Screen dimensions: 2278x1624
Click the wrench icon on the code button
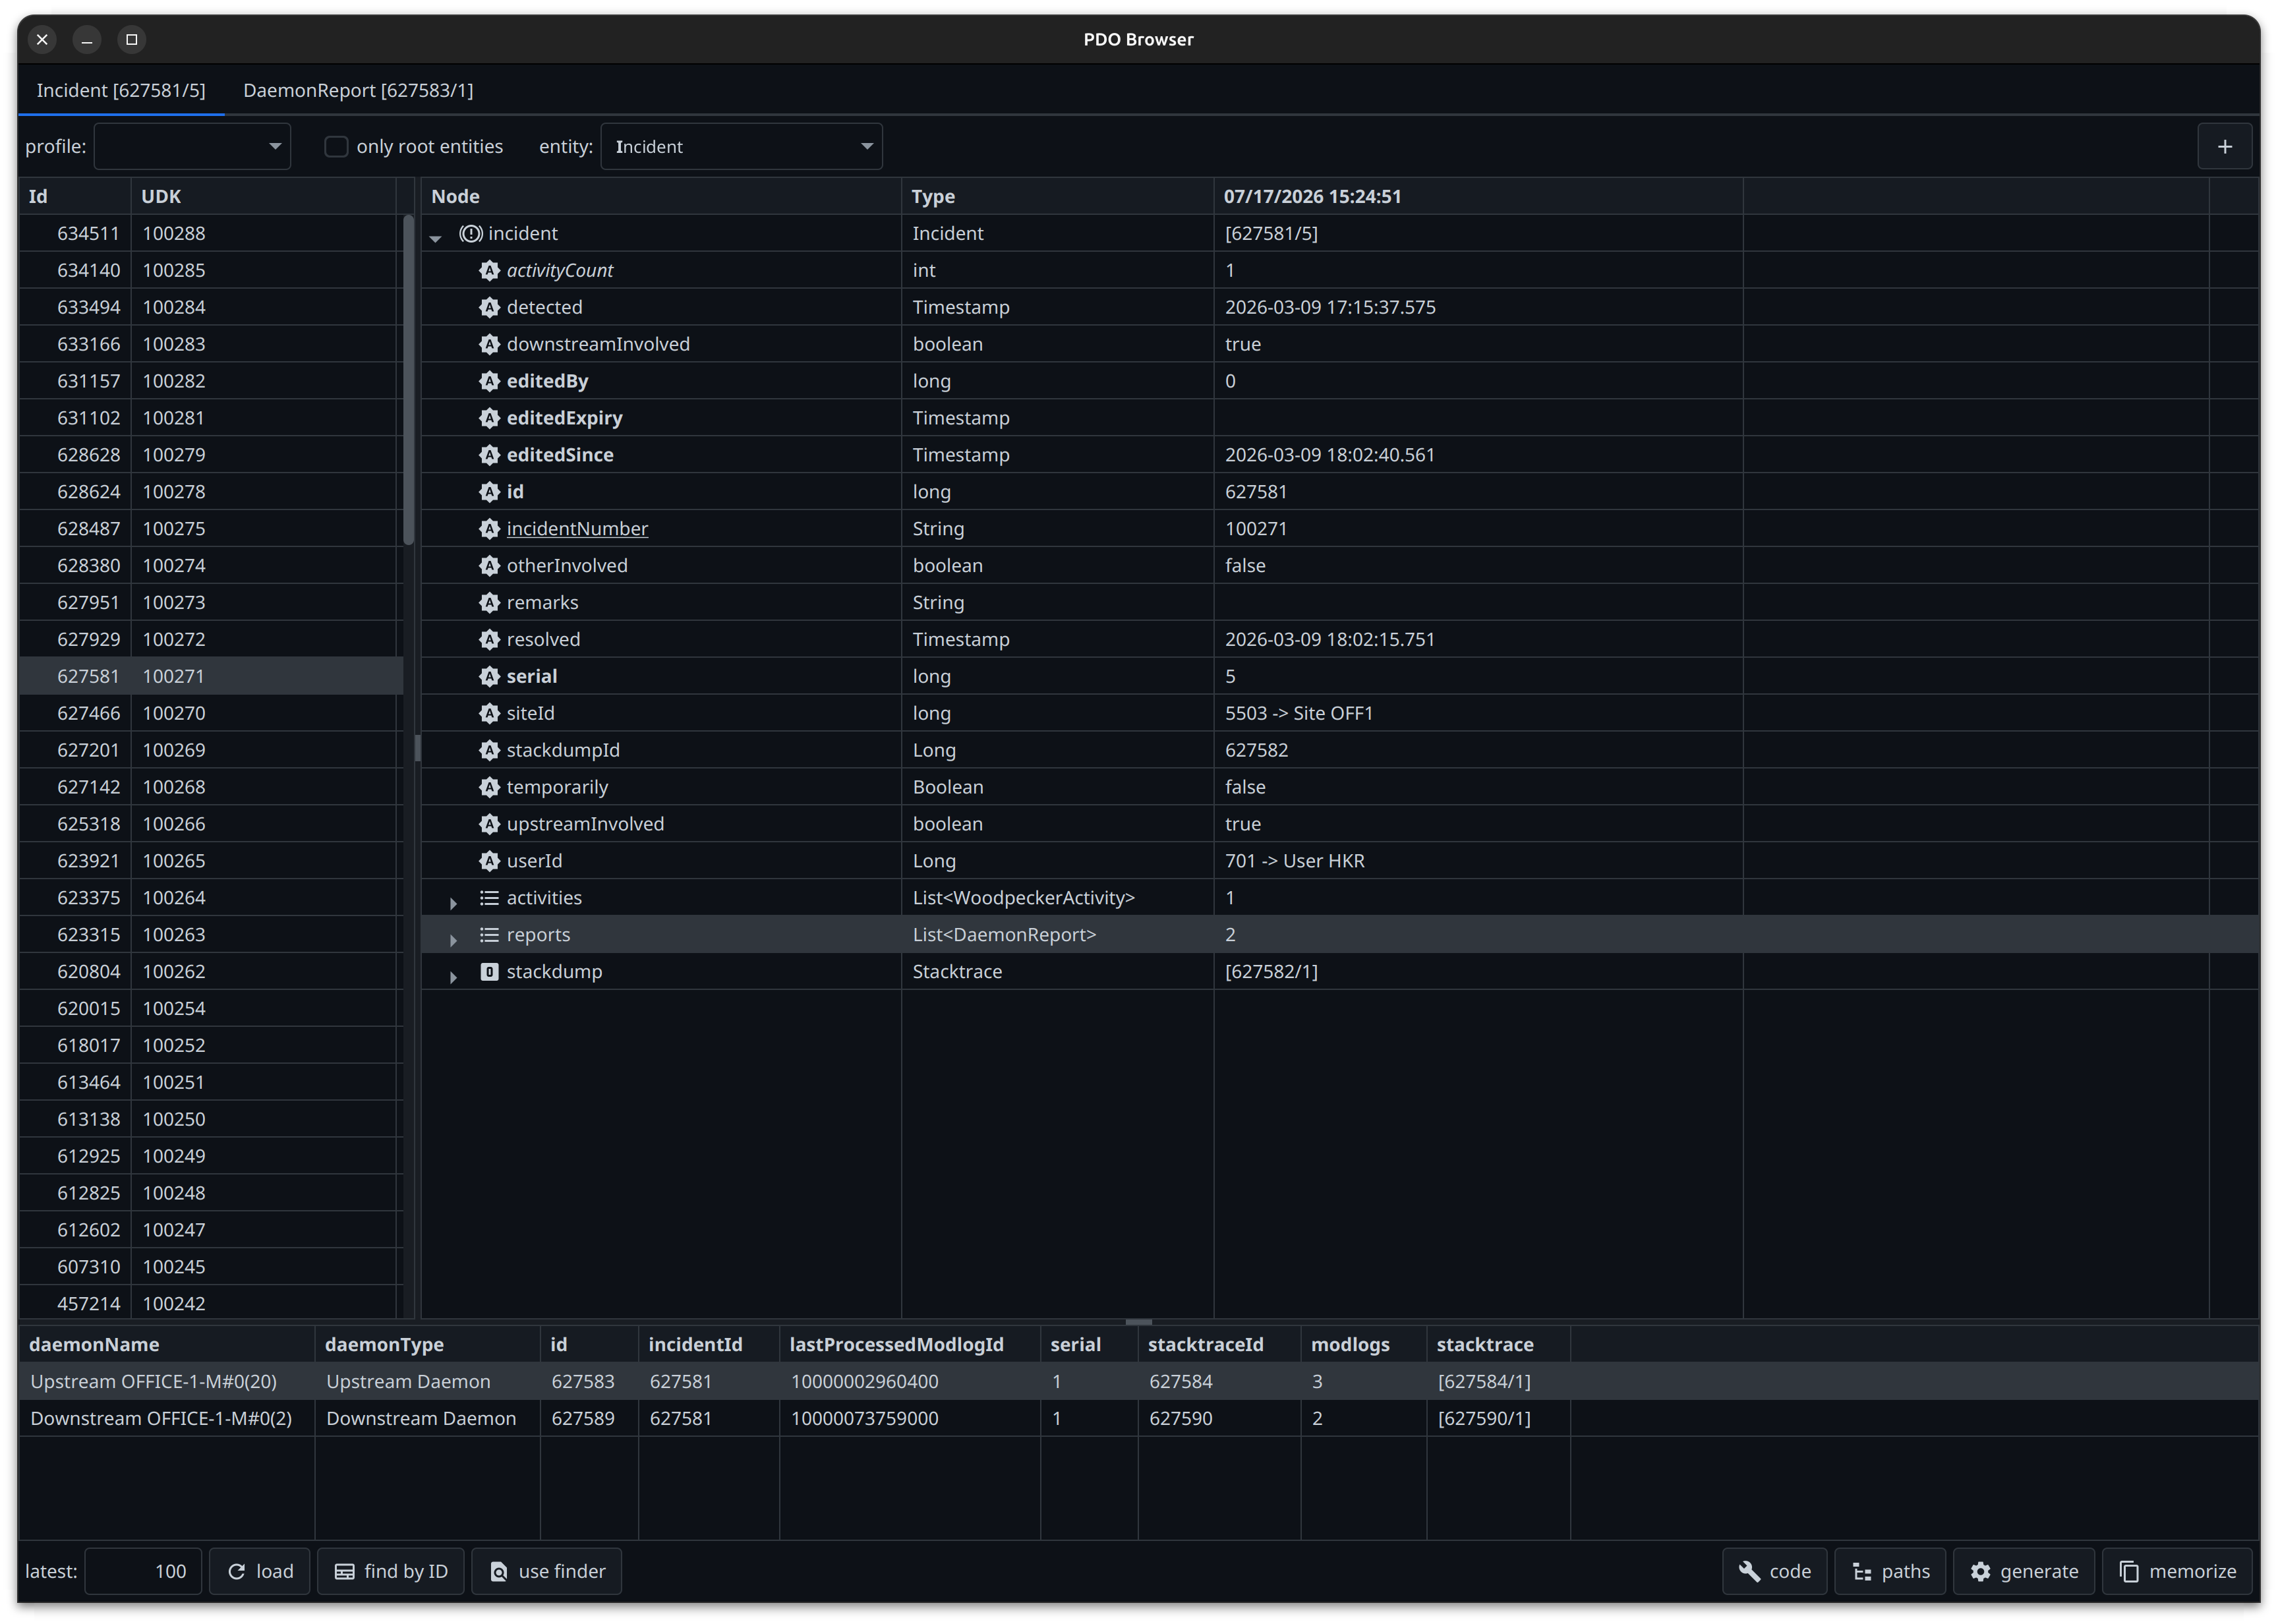coord(1749,1571)
